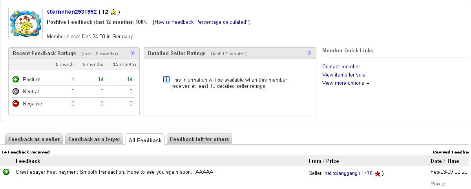
Task: Click the sternchen2931952 username link
Action: click(x=71, y=12)
